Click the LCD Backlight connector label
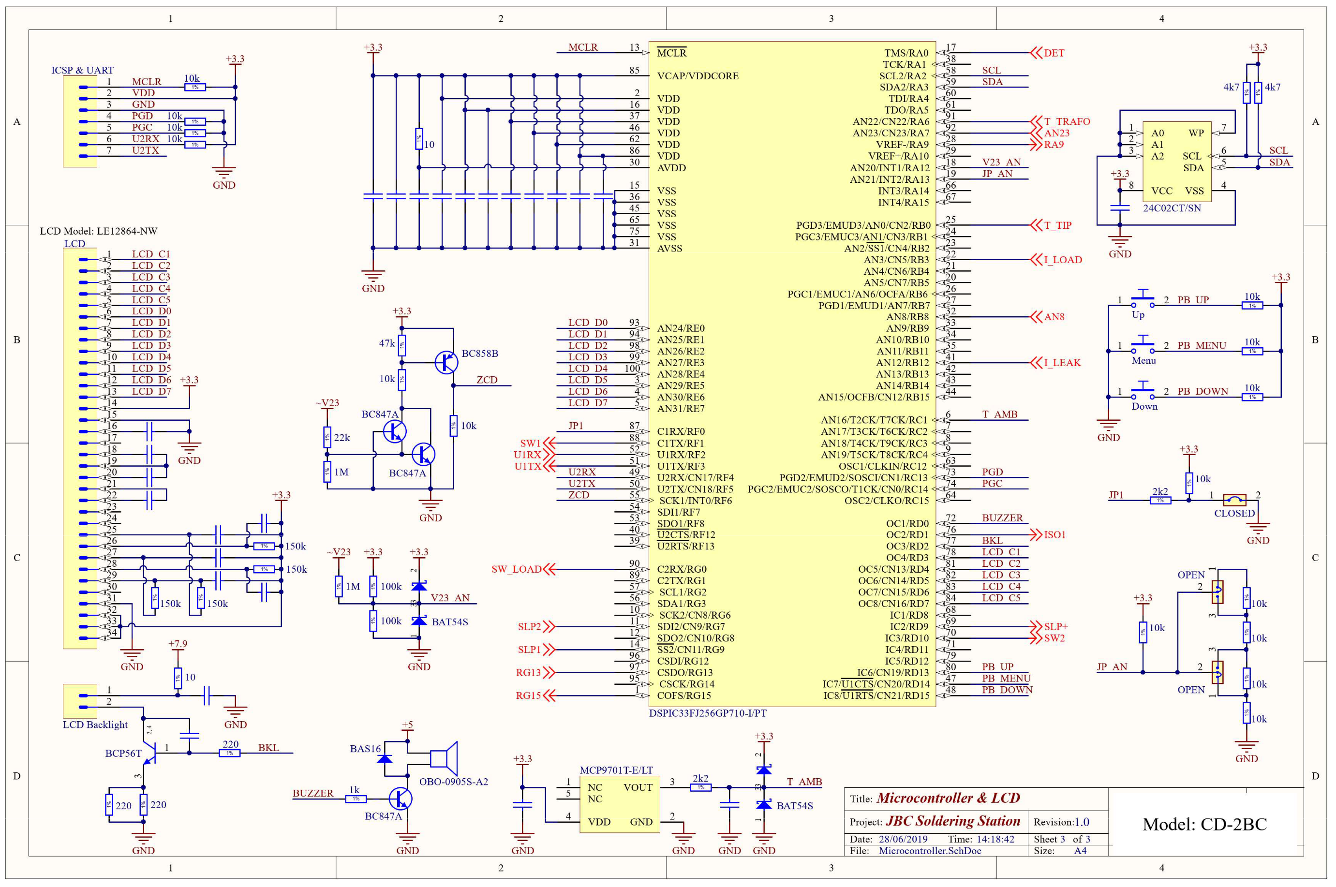The image size is (1336, 887). [95, 724]
